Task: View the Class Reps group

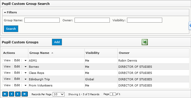Action: pos(7,73)
